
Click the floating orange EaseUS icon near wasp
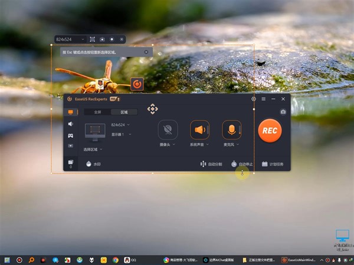pos(137,84)
